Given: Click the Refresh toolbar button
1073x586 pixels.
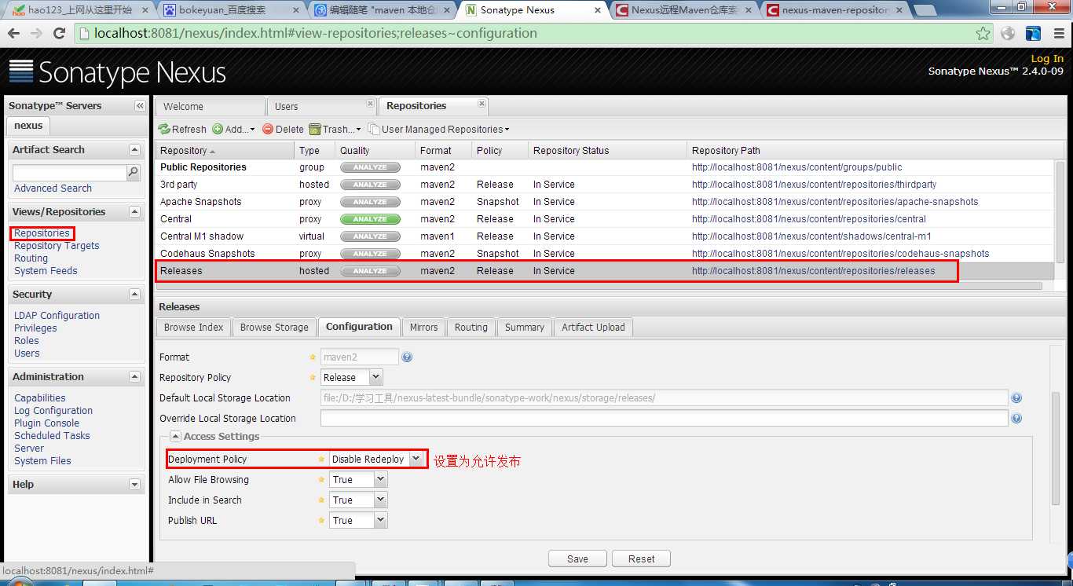Looking at the screenshot, I should [x=182, y=129].
